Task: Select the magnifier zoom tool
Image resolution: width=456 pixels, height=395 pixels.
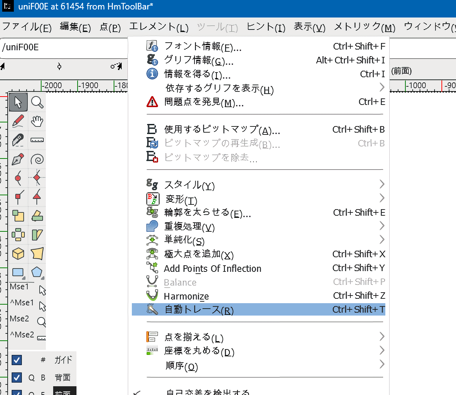Action: coord(37,102)
